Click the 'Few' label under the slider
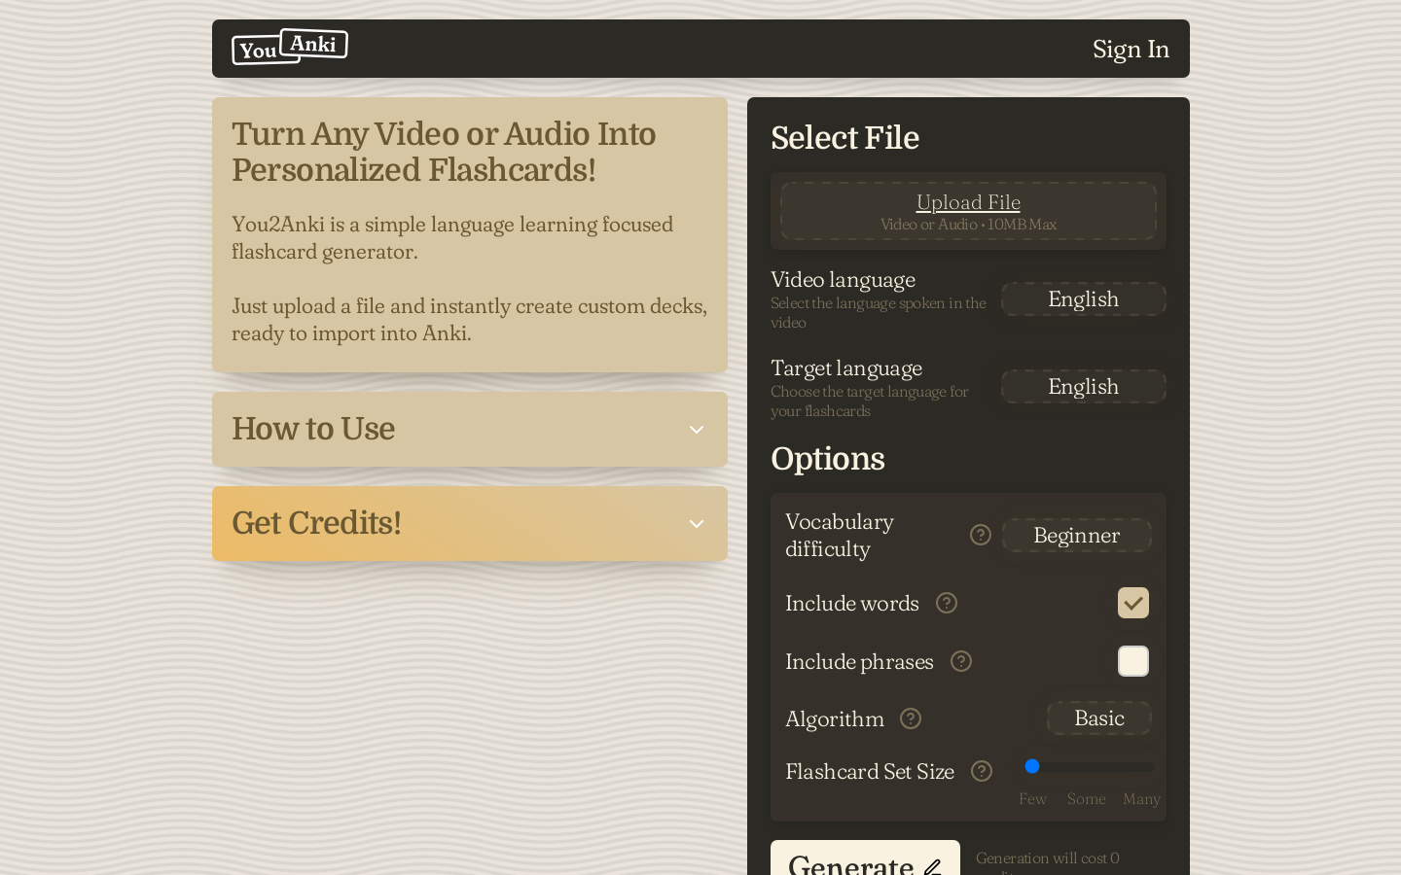 point(1032,799)
